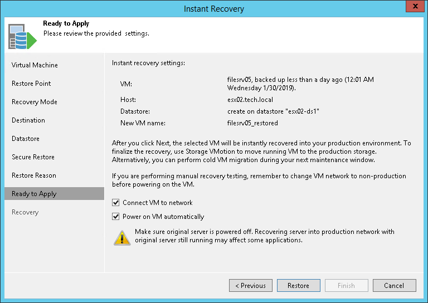
Task: Click the disabled Finish button
Action: pos(346,286)
